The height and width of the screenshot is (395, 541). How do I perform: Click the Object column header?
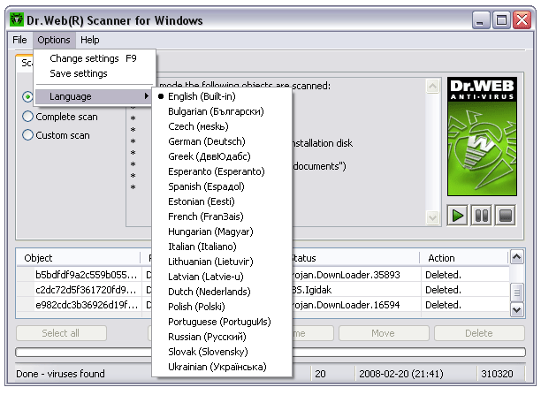pos(79,258)
